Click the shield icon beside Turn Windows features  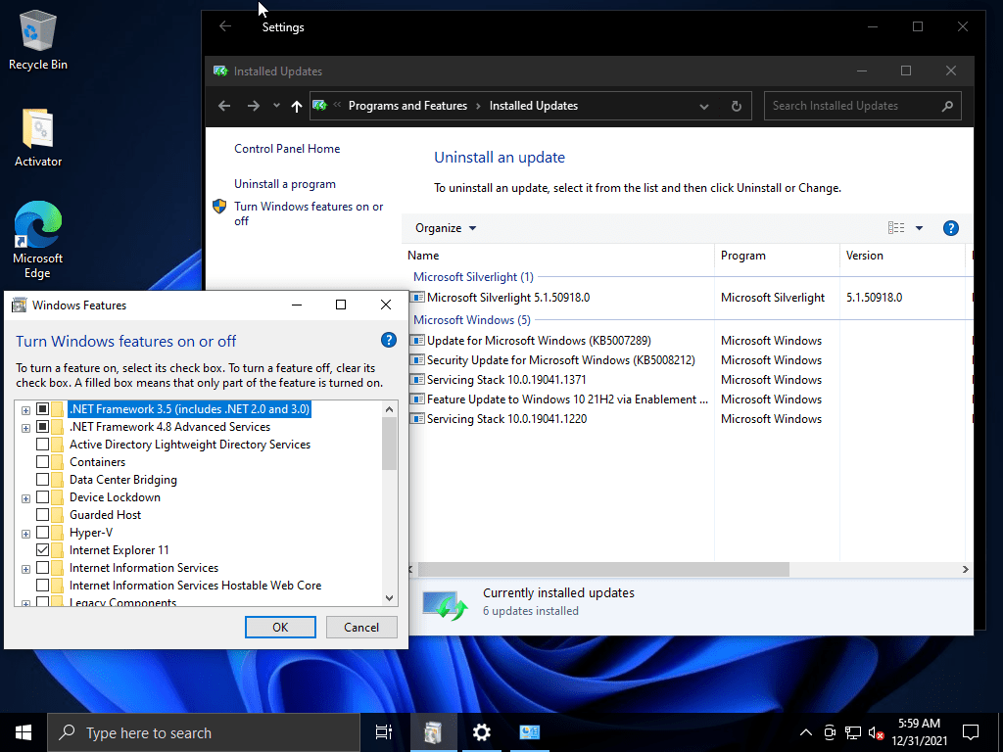click(219, 206)
